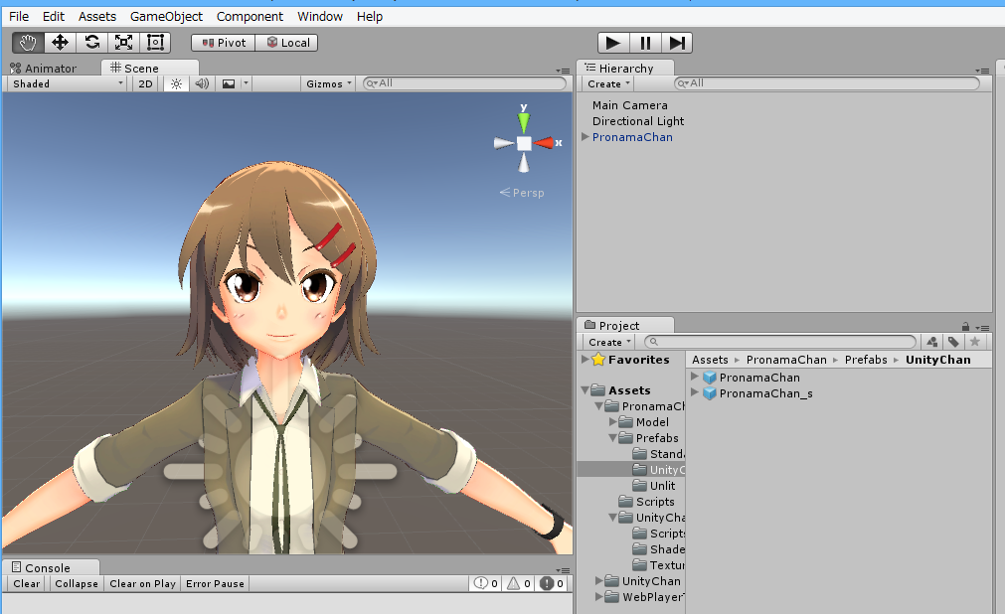Toggle 2D scene view mode

click(146, 84)
